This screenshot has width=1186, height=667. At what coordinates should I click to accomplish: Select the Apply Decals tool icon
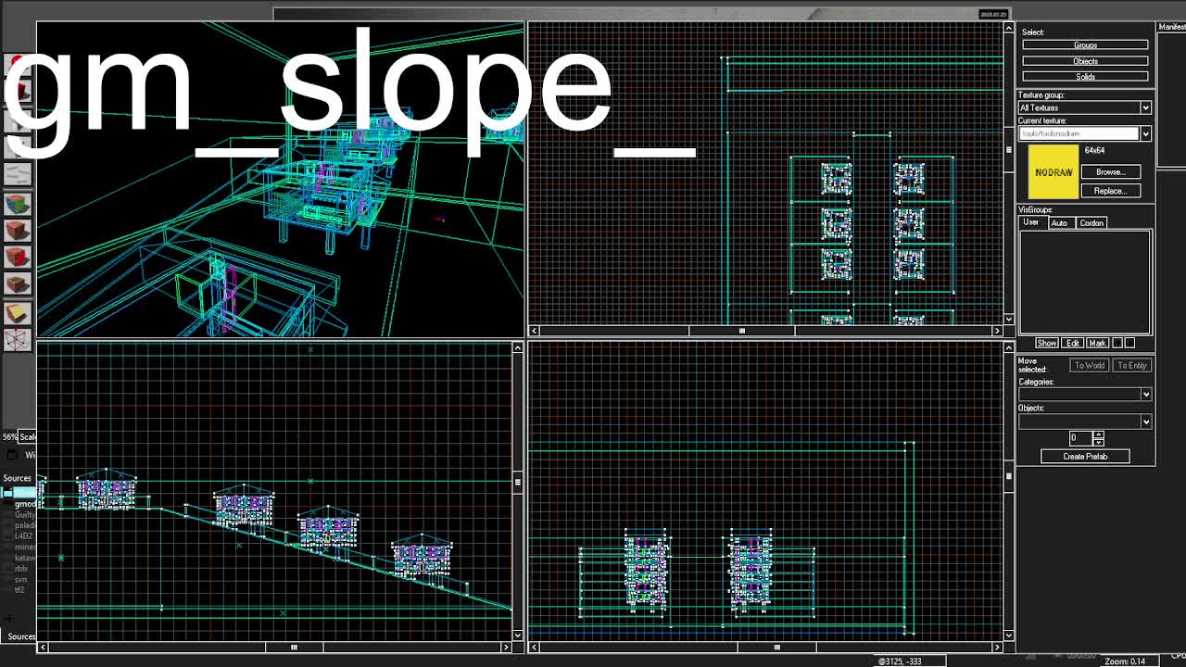click(x=17, y=258)
